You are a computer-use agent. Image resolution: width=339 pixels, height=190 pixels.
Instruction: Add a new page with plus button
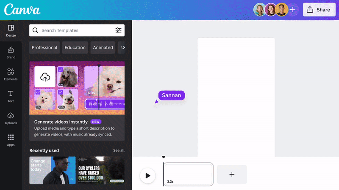tap(232, 174)
